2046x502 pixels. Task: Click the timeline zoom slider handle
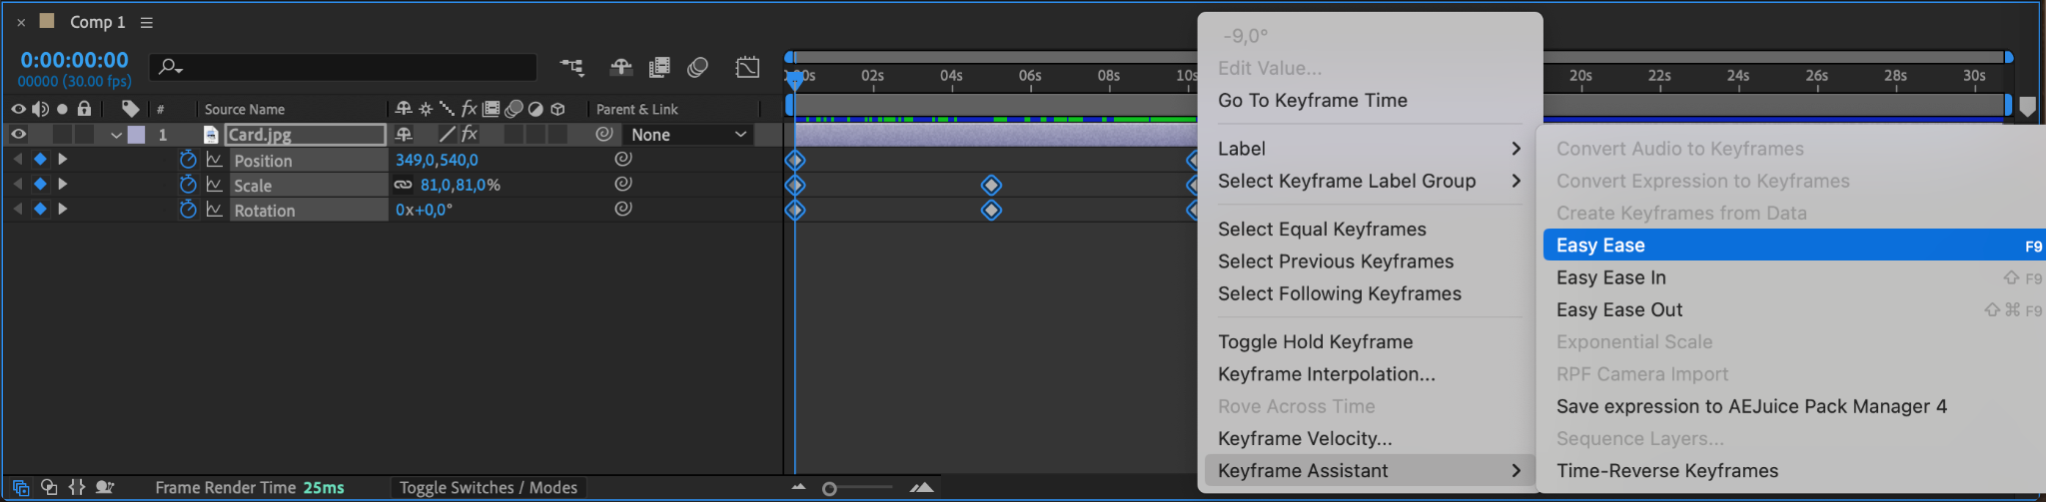tap(829, 488)
